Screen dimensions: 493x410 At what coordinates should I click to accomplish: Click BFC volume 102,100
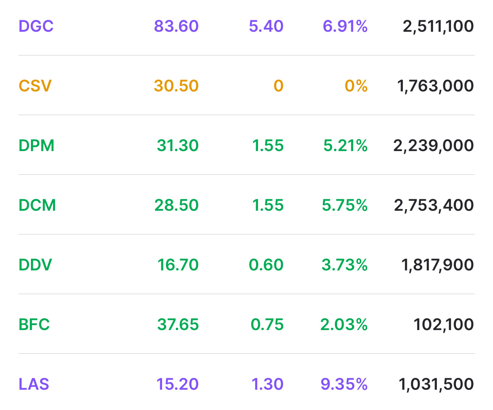(x=444, y=325)
